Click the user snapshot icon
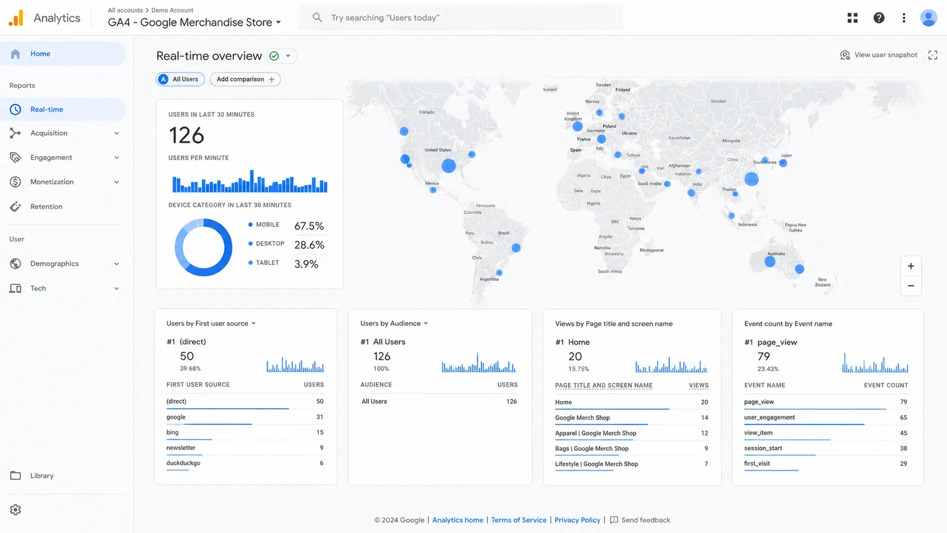This screenshot has width=947, height=533. (845, 55)
